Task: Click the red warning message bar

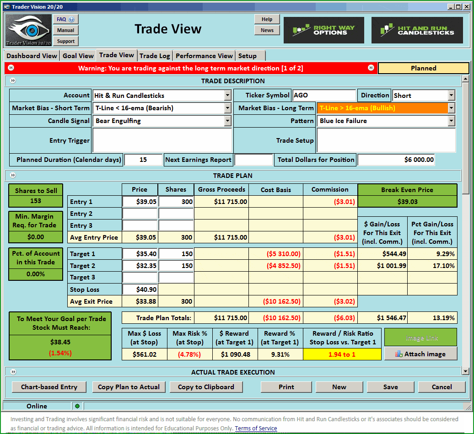Action: tap(191, 68)
